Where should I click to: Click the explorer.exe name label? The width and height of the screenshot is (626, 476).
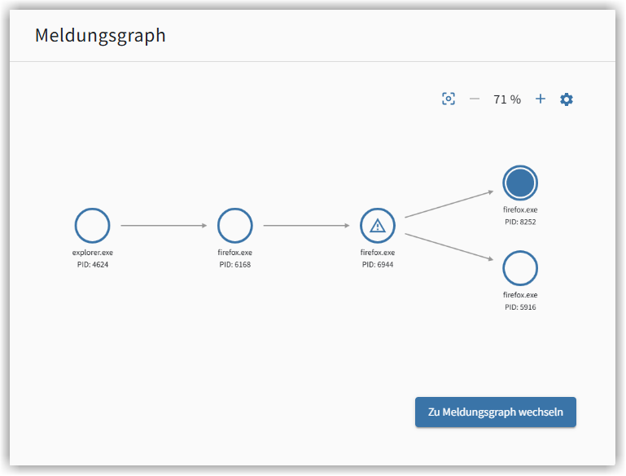point(93,253)
